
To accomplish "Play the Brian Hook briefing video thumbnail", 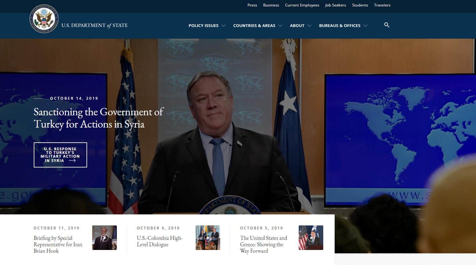I will pos(105,238).
